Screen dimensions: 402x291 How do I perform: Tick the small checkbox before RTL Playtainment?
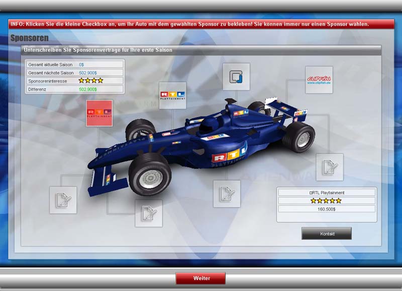(x=312, y=193)
